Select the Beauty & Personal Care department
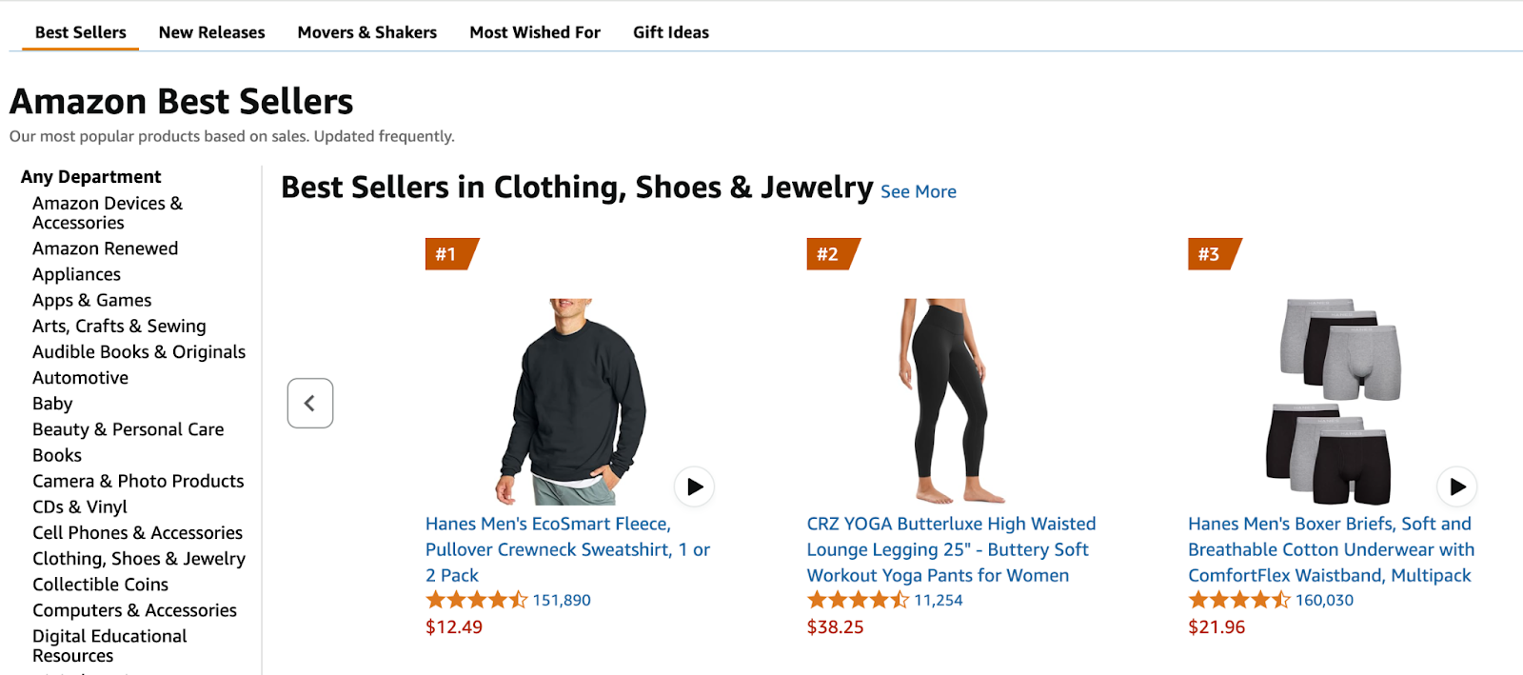This screenshot has width=1523, height=675. [x=128, y=428]
